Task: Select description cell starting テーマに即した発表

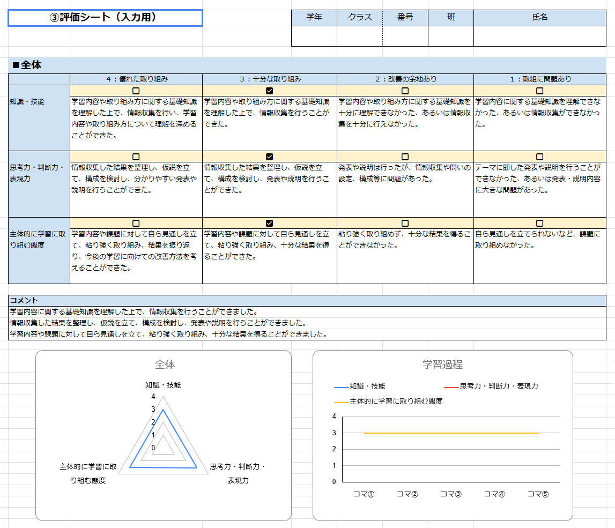Action: click(x=540, y=189)
